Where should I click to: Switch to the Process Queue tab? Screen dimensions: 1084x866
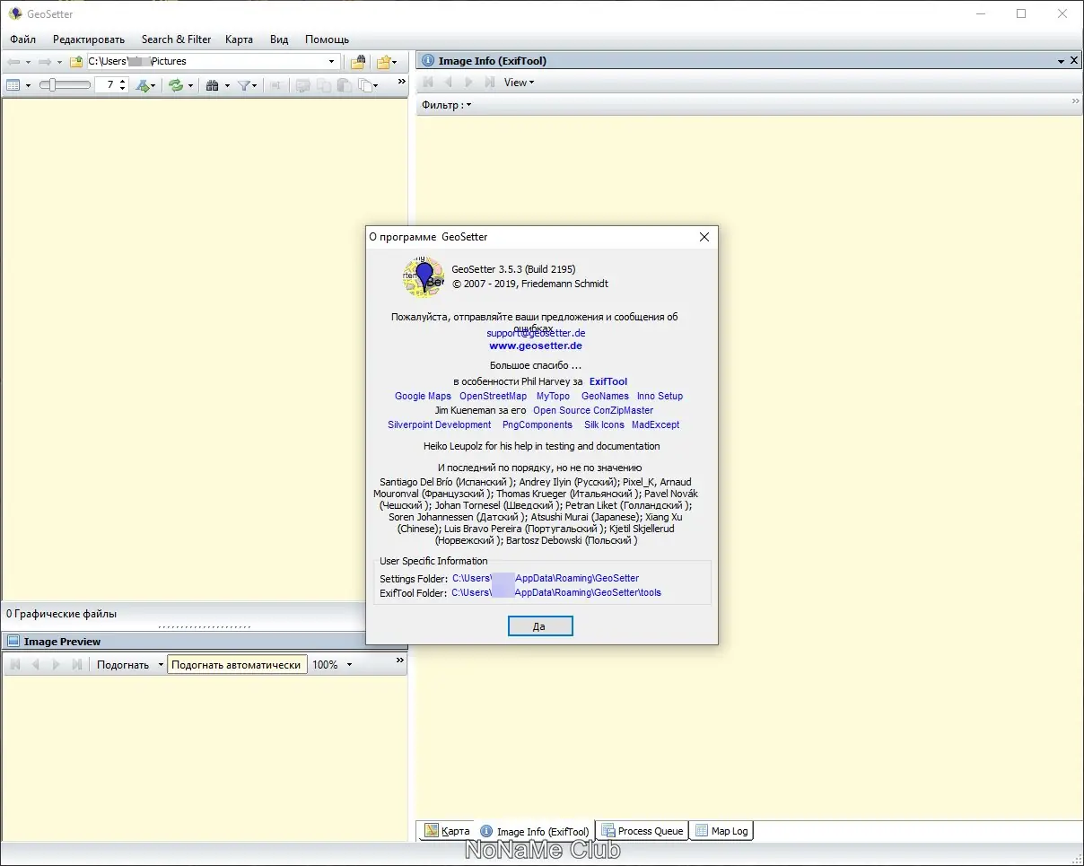point(643,831)
